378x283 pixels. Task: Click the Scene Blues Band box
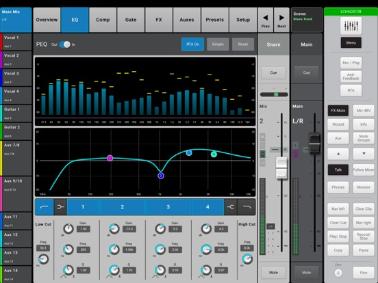pyautogui.click(x=306, y=20)
